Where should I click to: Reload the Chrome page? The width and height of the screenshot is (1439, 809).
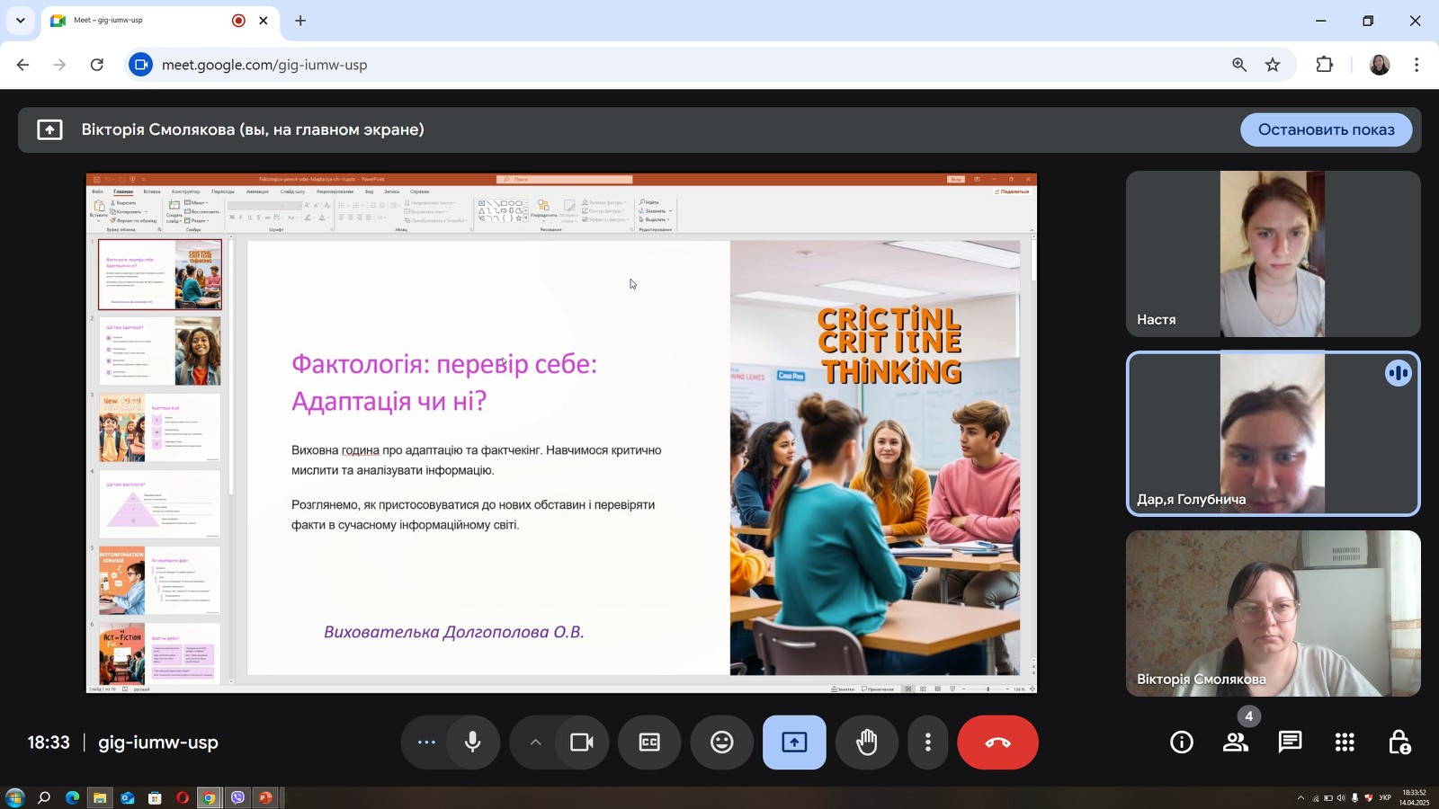97,65
